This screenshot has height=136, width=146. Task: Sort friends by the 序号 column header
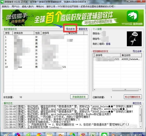coord(8,33)
